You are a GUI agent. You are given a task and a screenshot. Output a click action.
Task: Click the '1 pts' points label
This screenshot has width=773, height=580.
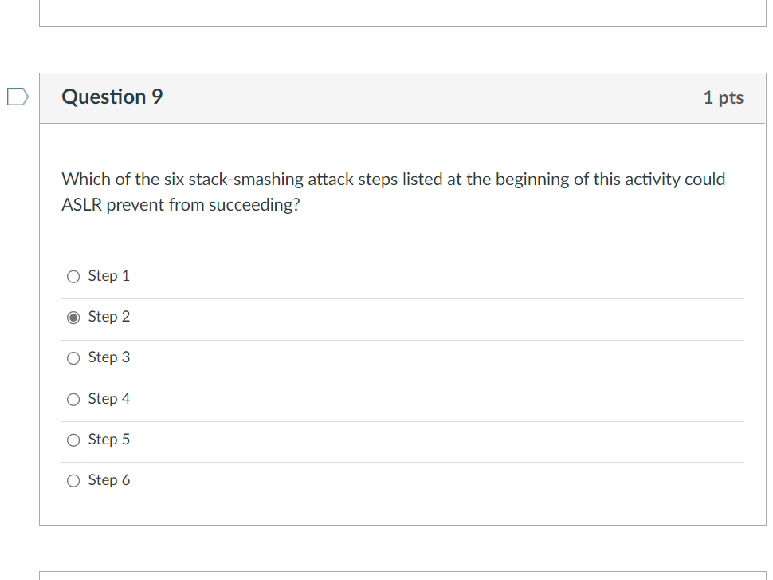pyautogui.click(x=723, y=97)
